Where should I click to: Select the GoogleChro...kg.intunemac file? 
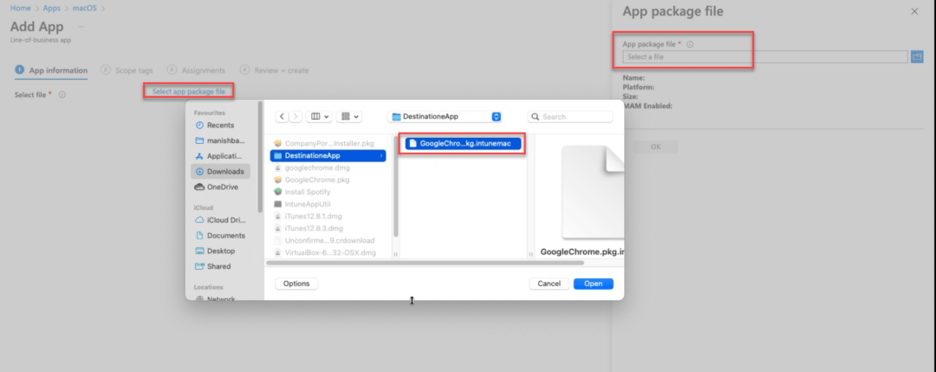coord(463,143)
